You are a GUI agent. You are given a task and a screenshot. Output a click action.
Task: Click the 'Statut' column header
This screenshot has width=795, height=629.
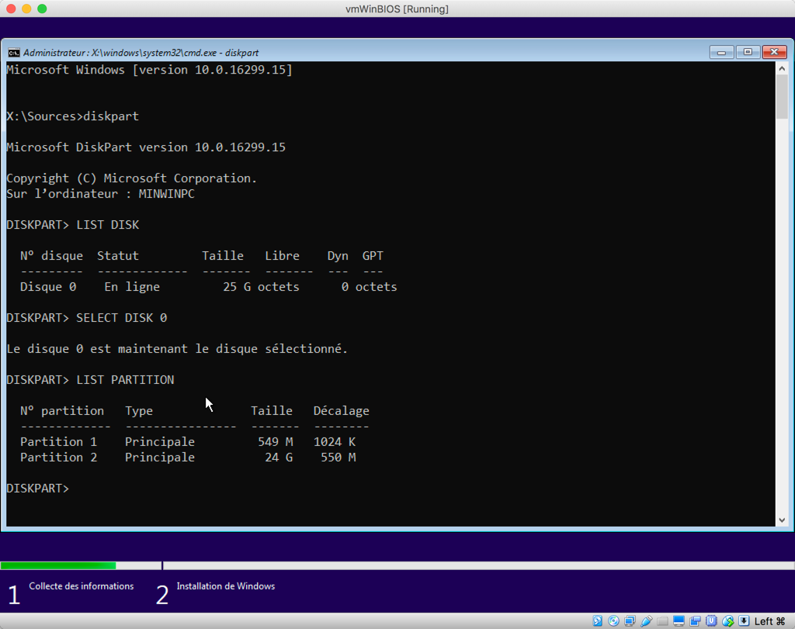tap(118, 256)
